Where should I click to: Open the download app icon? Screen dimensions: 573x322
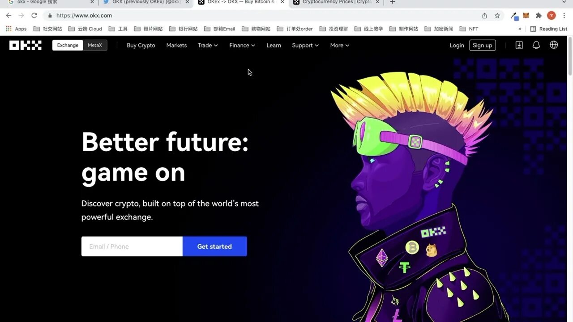pos(519,45)
